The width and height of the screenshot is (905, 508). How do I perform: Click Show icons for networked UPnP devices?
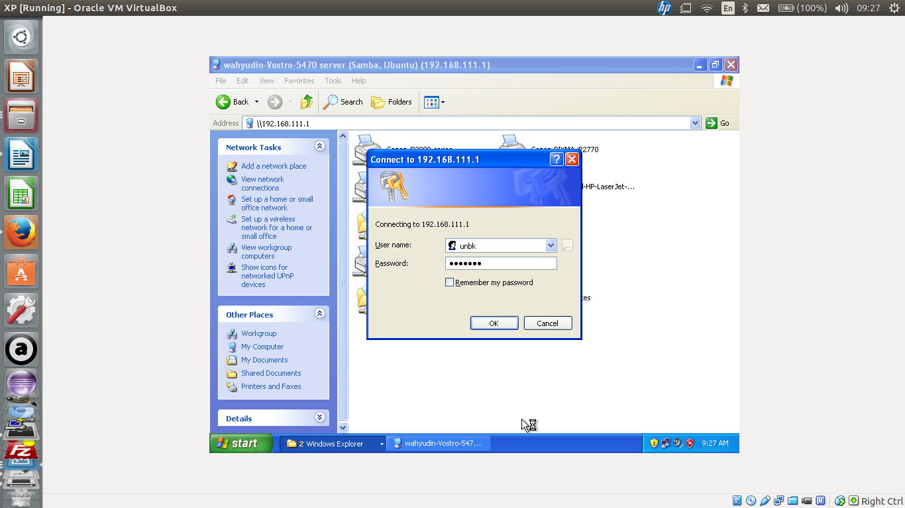(x=267, y=276)
